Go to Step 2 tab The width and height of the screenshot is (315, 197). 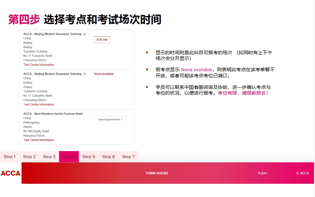tap(29, 157)
